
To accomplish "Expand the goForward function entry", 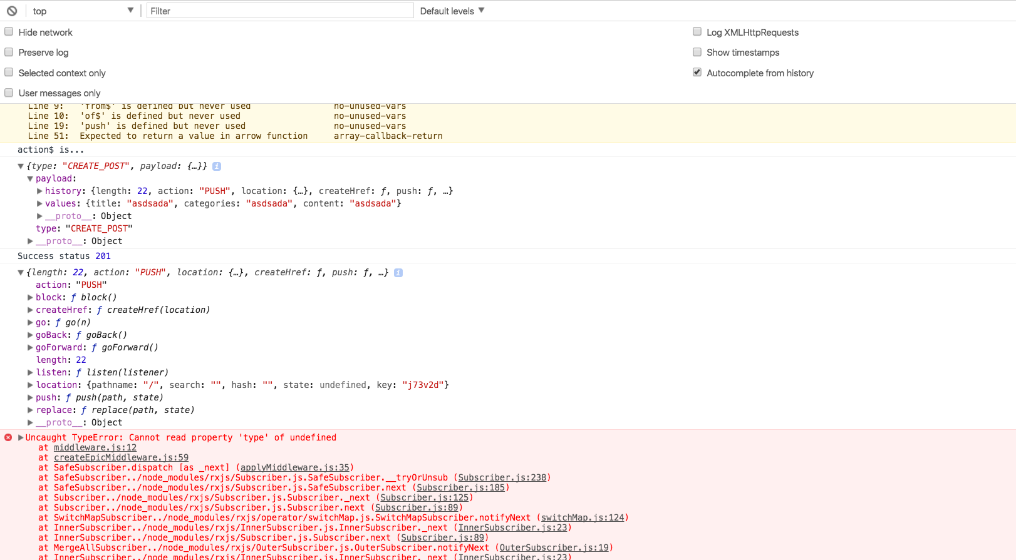I will (30, 348).
